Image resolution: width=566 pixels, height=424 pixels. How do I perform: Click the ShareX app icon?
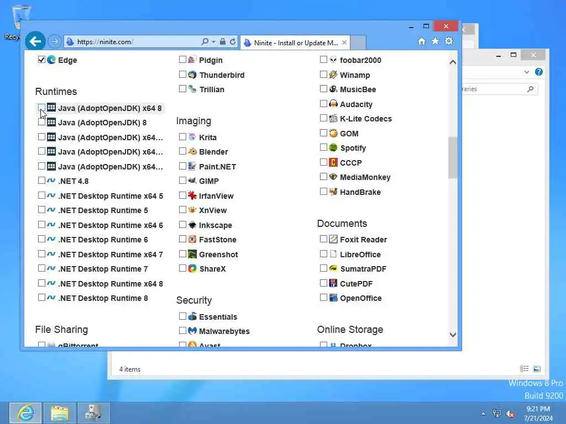point(192,269)
